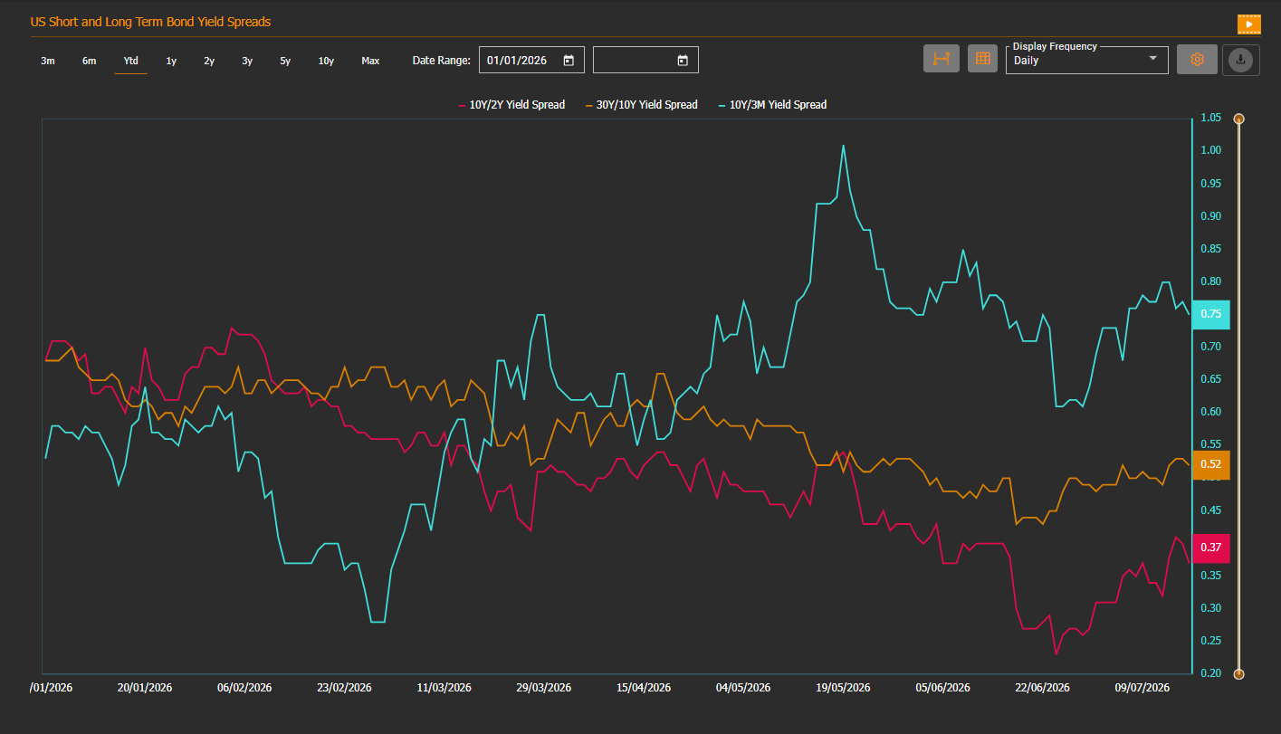Click the chart title 'US Short and Long Term Bond Yield Spreads'

click(x=150, y=22)
